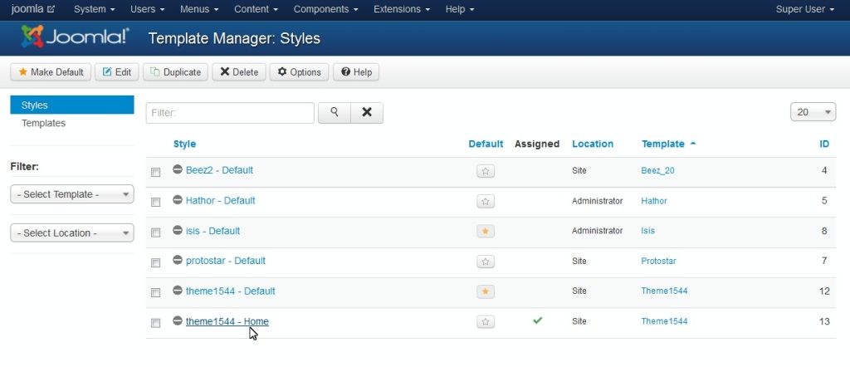Open the Beez_20 template link

point(657,171)
